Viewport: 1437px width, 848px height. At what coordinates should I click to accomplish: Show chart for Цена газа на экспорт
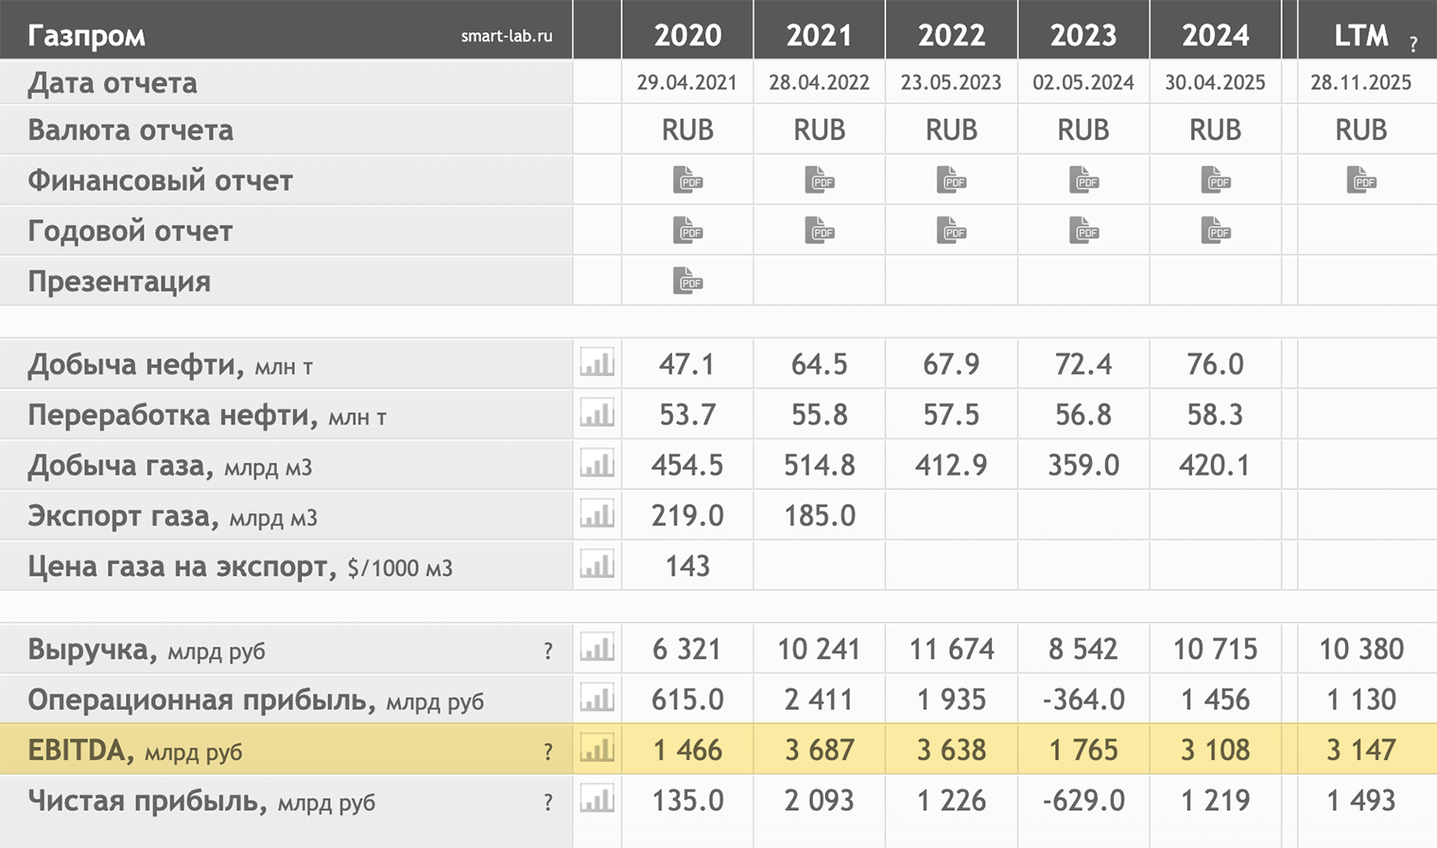click(597, 564)
